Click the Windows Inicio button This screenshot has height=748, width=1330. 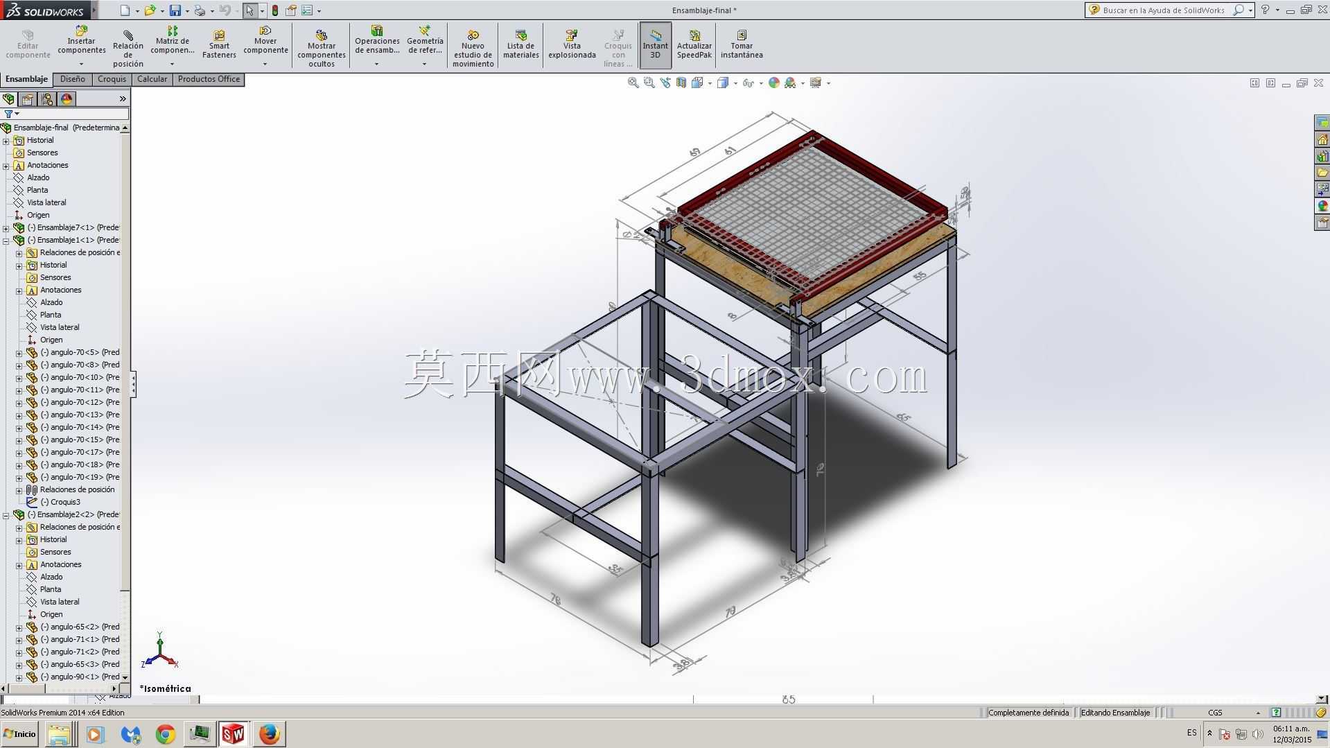click(x=20, y=733)
